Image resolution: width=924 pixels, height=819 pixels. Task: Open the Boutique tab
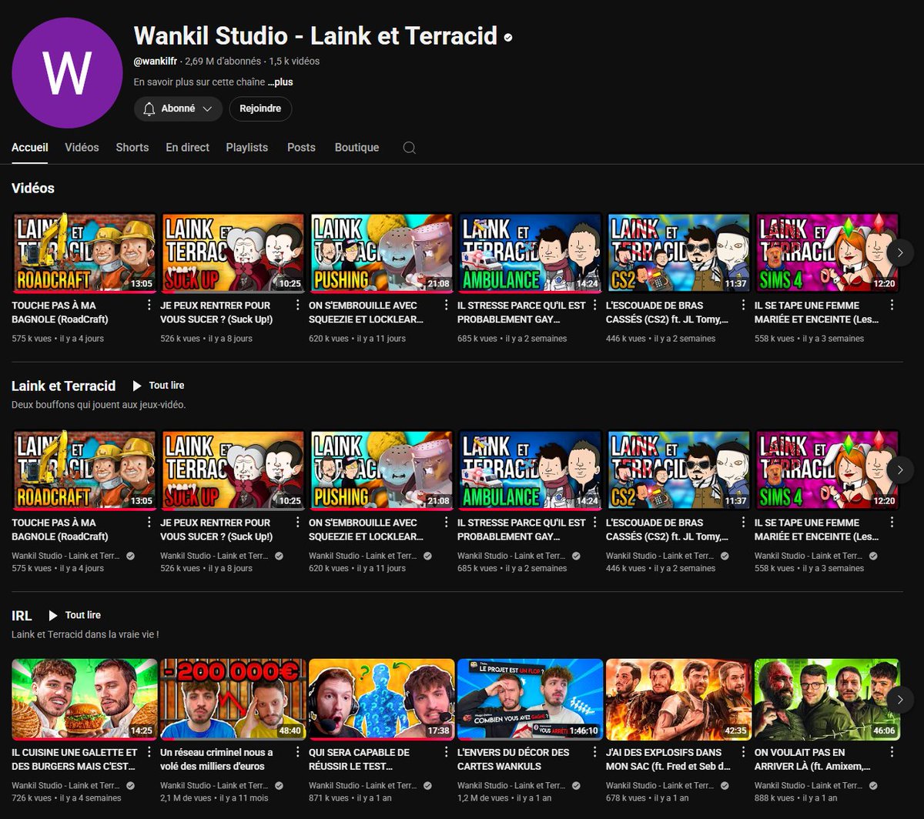357,147
